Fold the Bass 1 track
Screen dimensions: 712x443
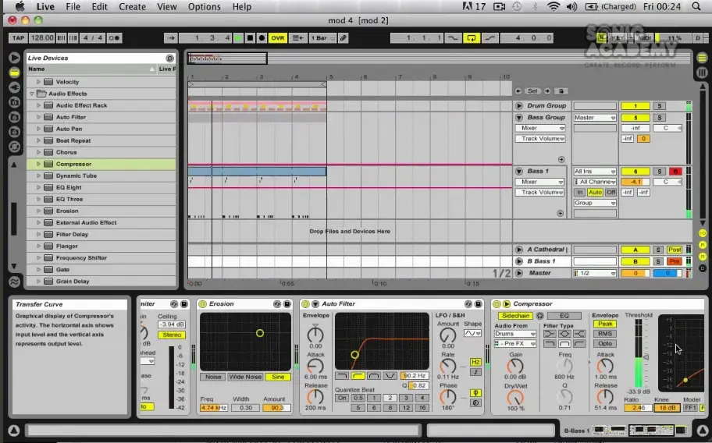[x=519, y=172]
